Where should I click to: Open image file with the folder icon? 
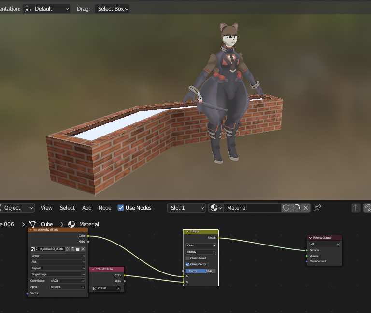pos(77,249)
